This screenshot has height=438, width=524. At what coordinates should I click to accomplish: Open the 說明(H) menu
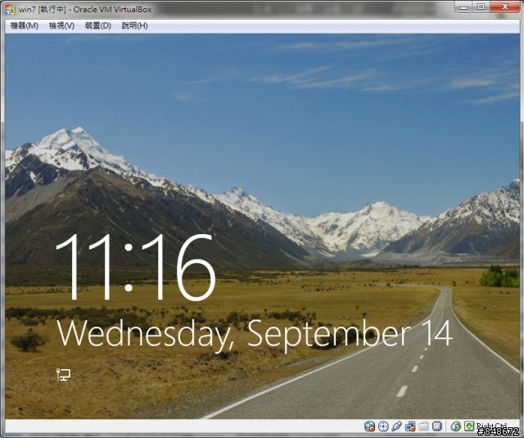(x=134, y=25)
